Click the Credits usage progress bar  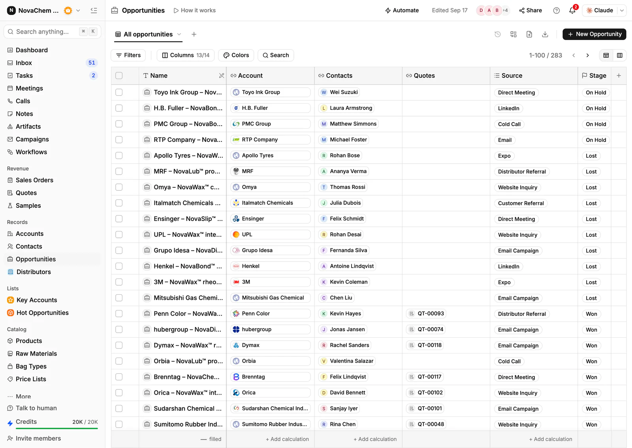point(57,429)
